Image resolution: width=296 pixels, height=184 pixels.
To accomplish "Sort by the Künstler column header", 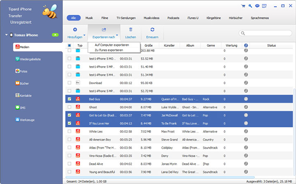I will pos(169,46).
